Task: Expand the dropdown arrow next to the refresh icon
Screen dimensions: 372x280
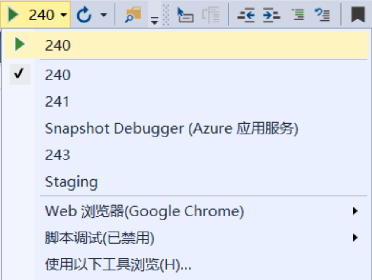Action: 103,16
